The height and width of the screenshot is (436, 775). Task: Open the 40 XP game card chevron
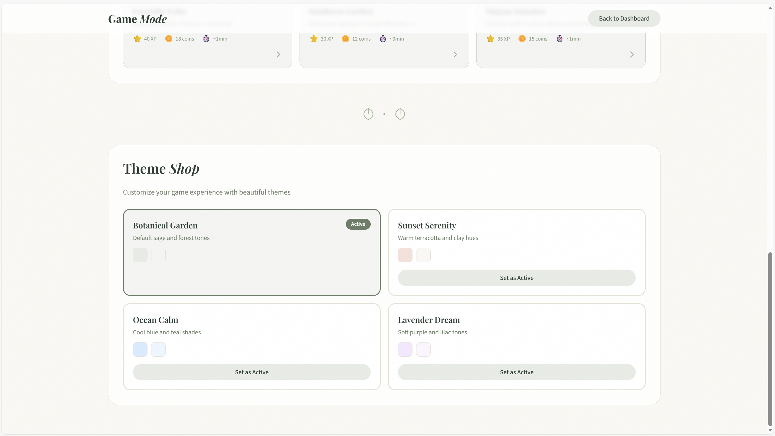tap(278, 54)
